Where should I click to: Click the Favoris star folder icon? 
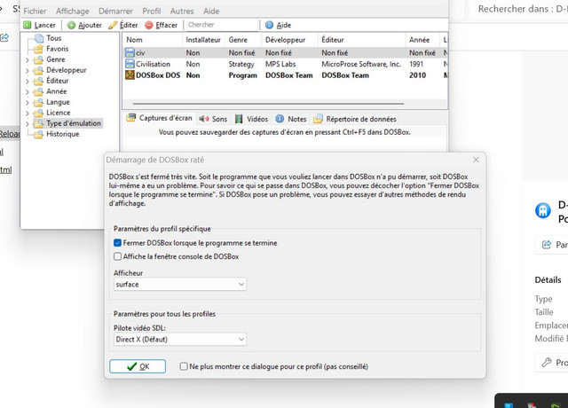[38, 49]
